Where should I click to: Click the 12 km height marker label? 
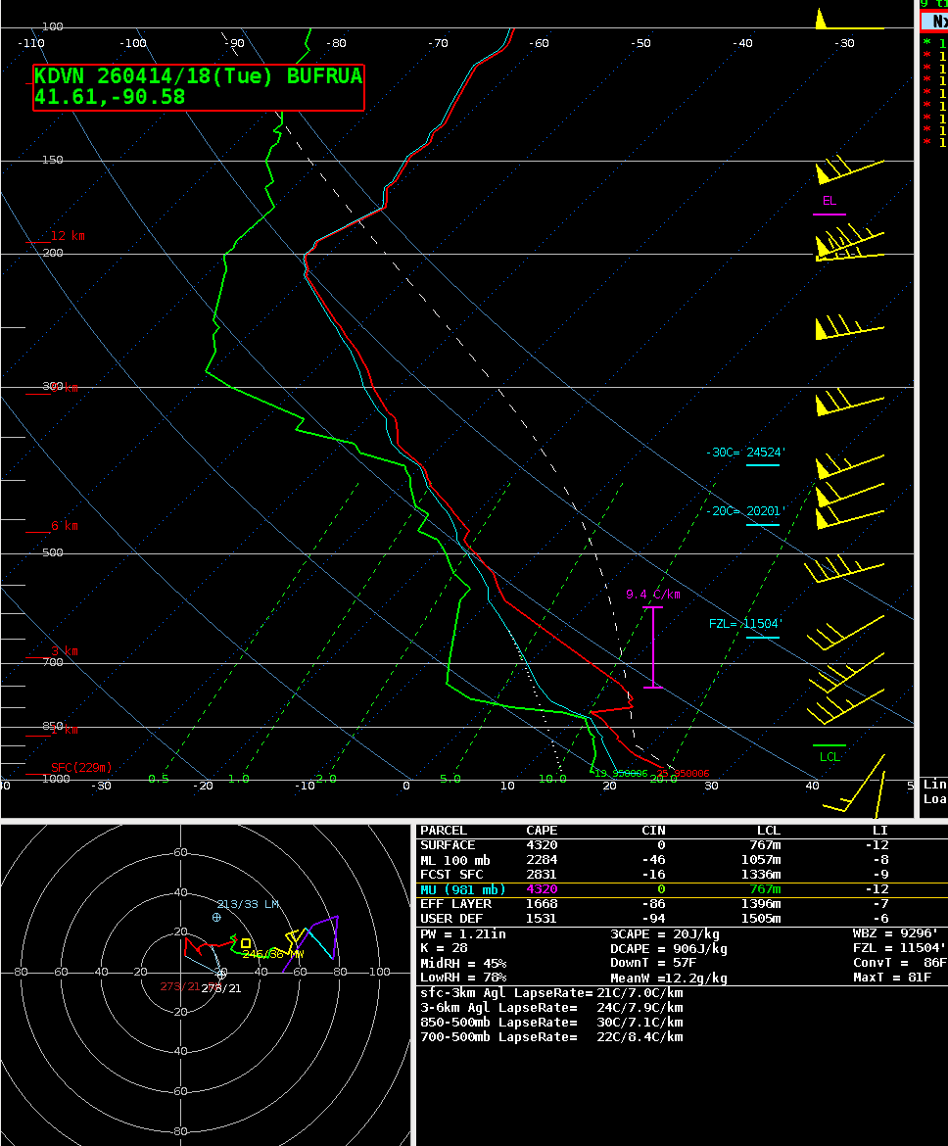pos(68,236)
